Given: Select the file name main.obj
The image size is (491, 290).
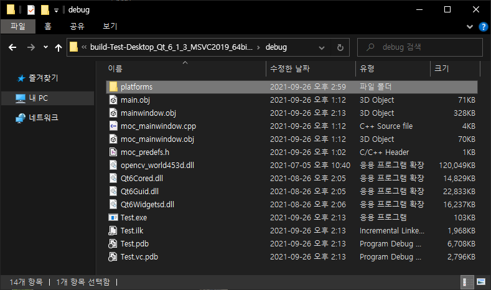Looking at the screenshot, I should [135, 100].
